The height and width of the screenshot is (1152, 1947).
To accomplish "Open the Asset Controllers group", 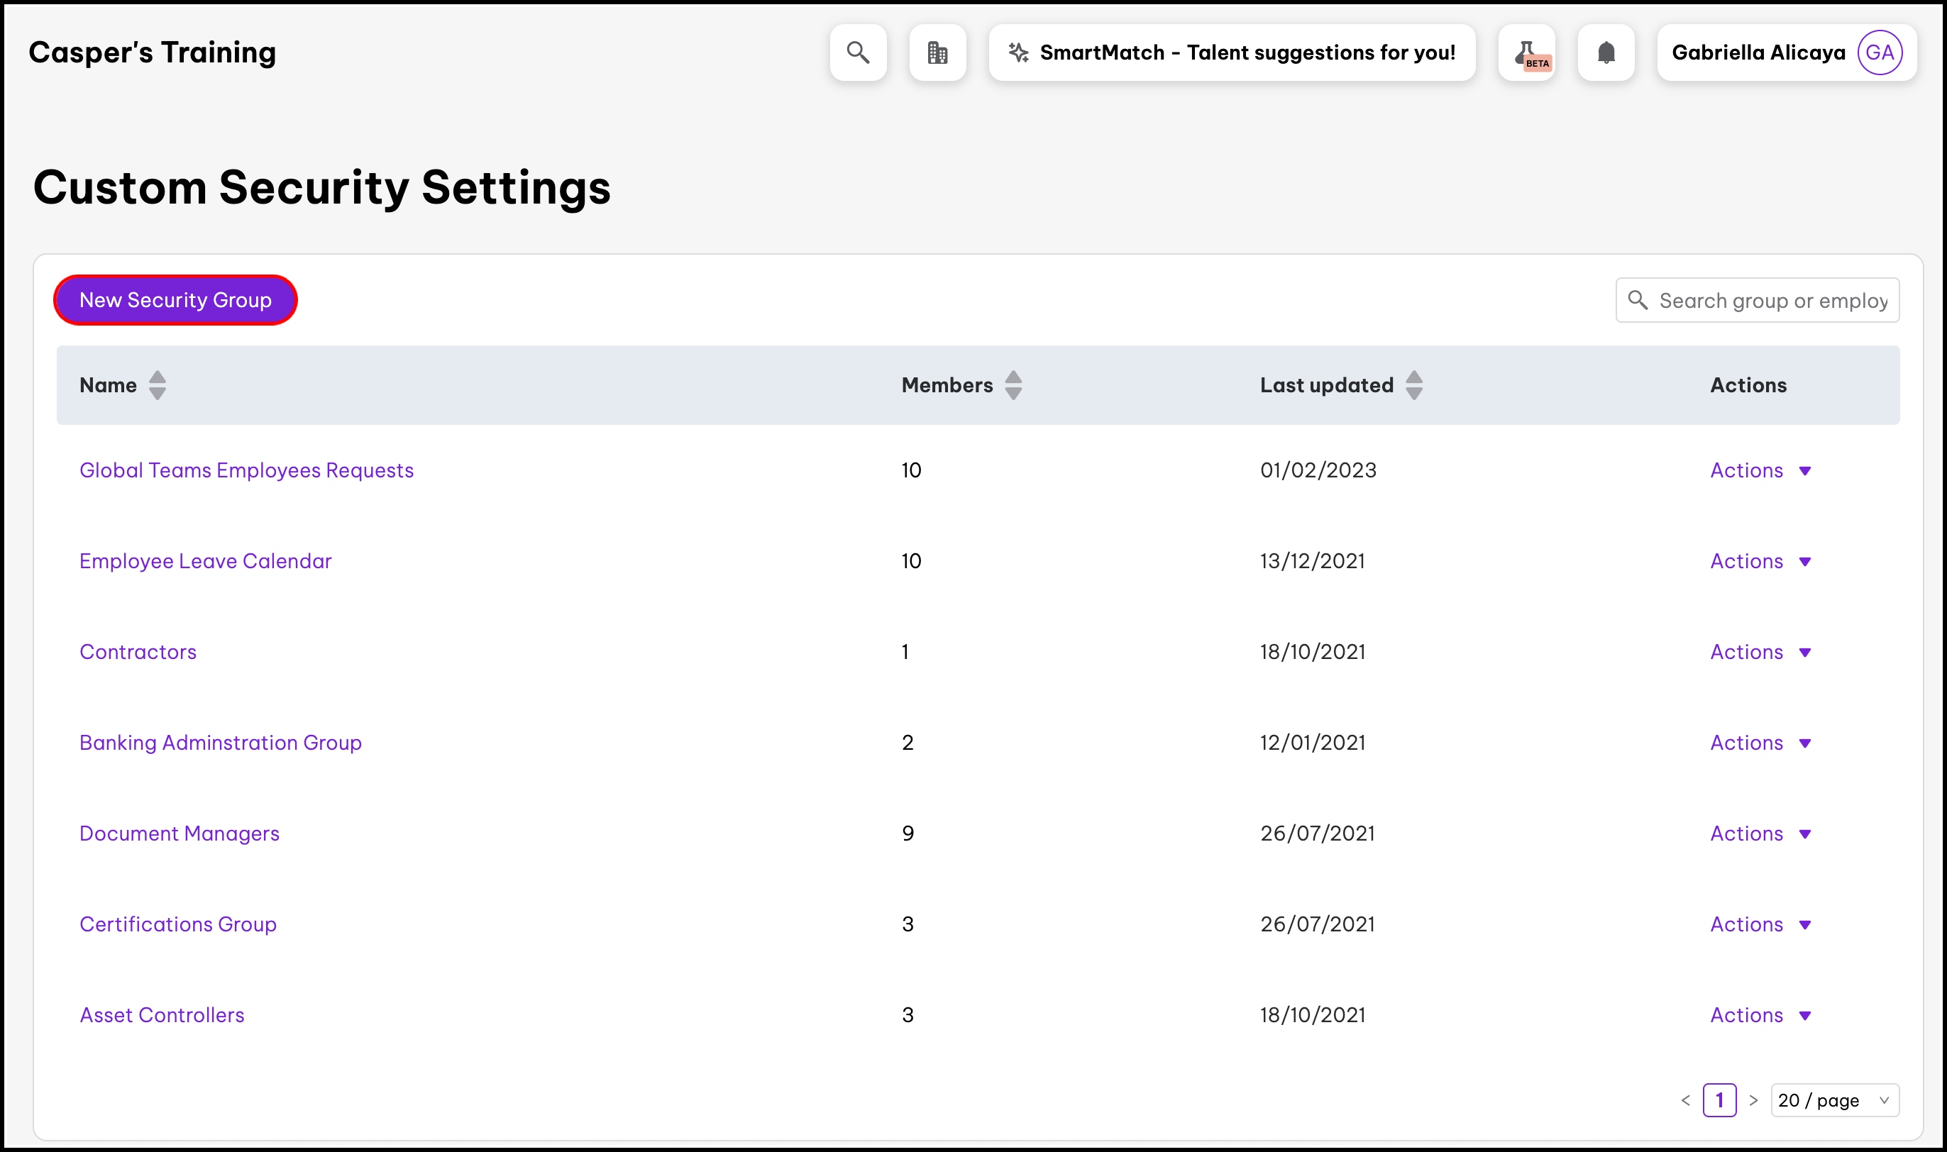I will (x=162, y=1015).
